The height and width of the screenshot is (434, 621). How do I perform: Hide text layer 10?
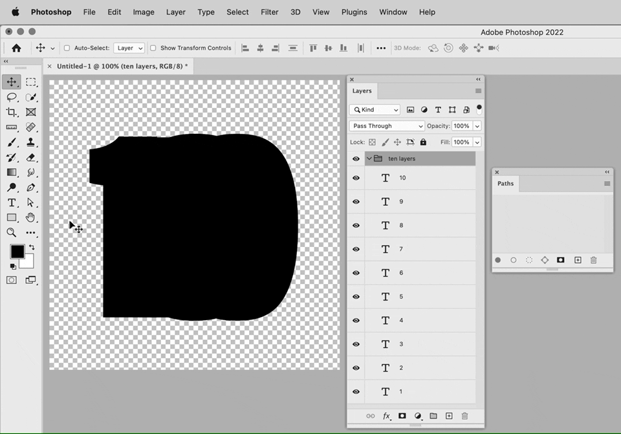pyautogui.click(x=356, y=178)
